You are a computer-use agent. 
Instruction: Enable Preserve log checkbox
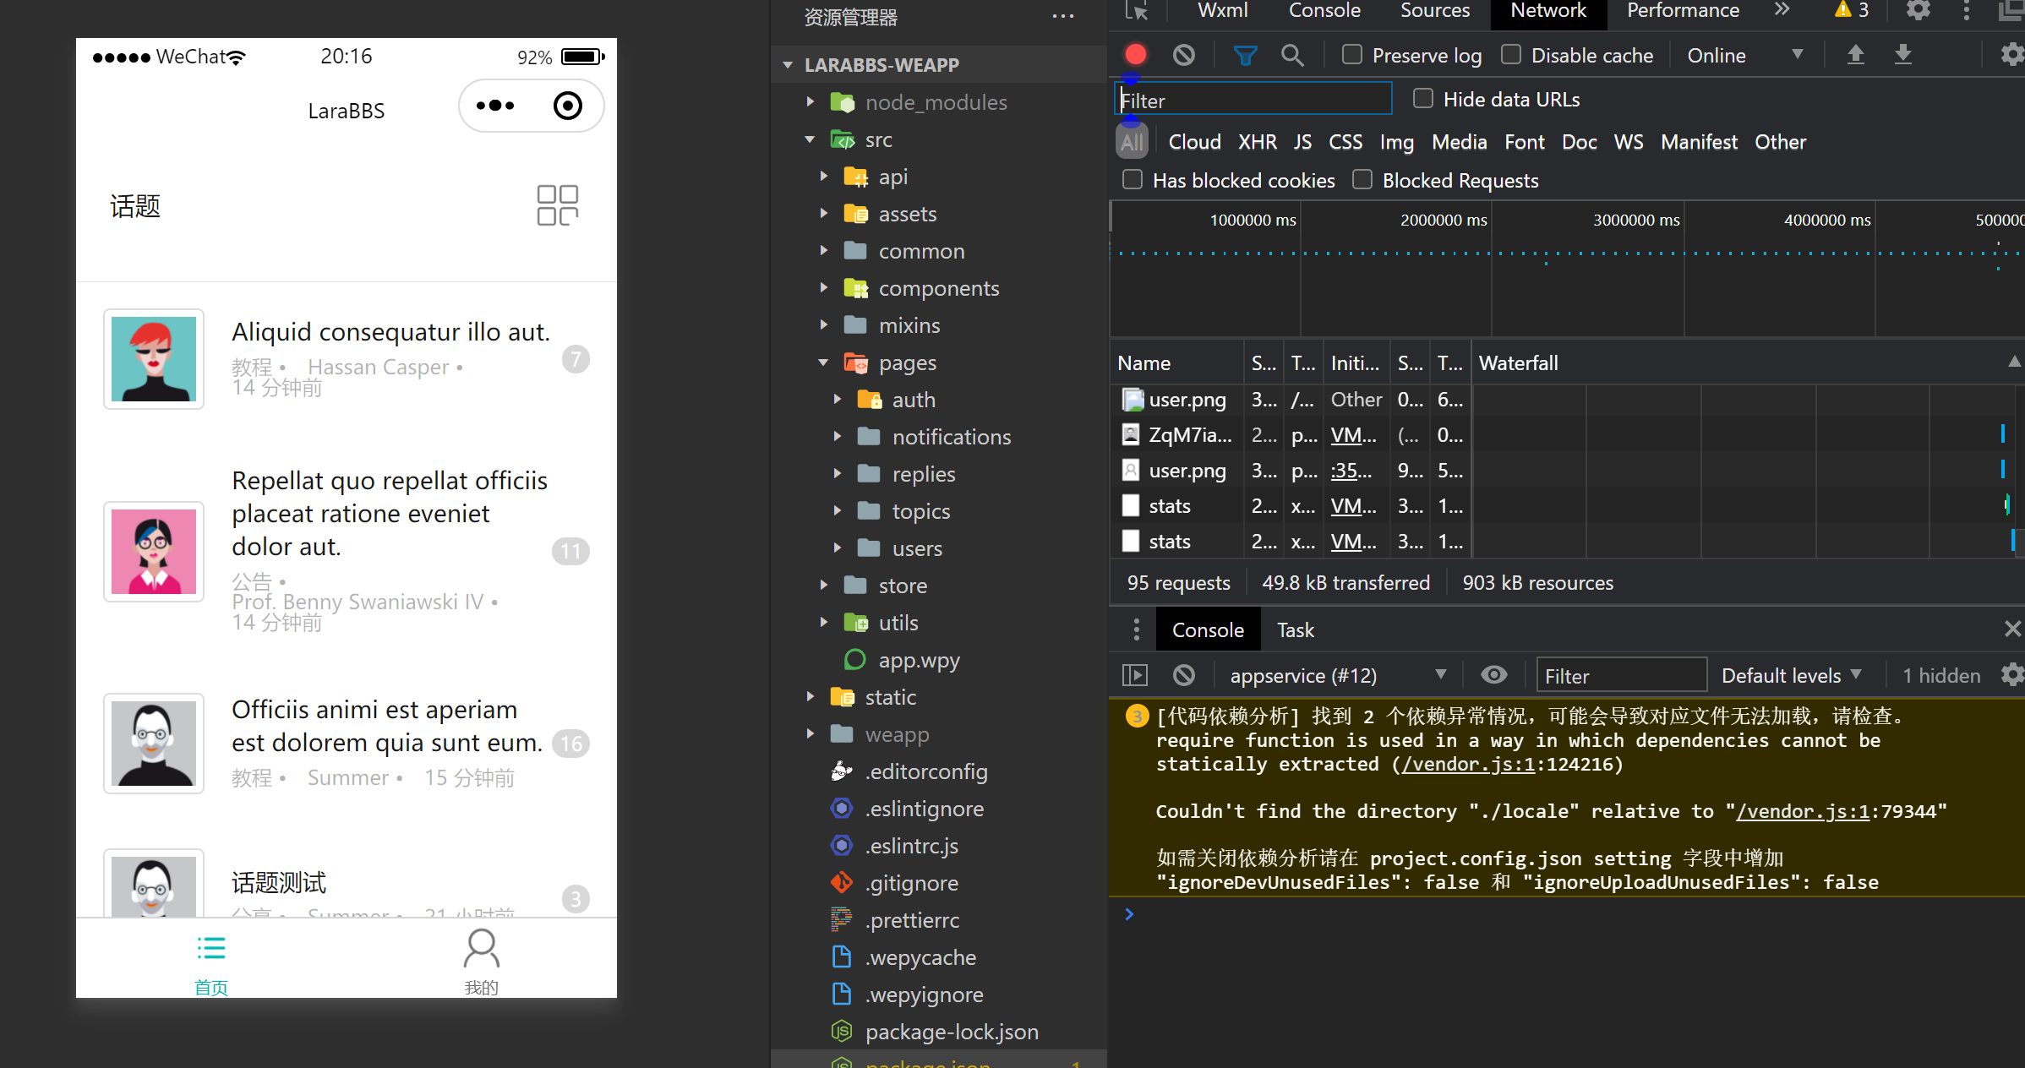1352,55
